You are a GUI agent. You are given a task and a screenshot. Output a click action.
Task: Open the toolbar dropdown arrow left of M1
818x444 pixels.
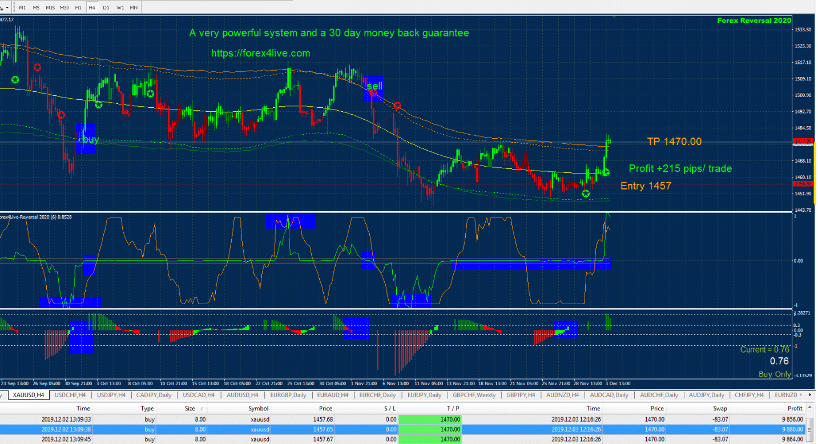tap(6, 7)
